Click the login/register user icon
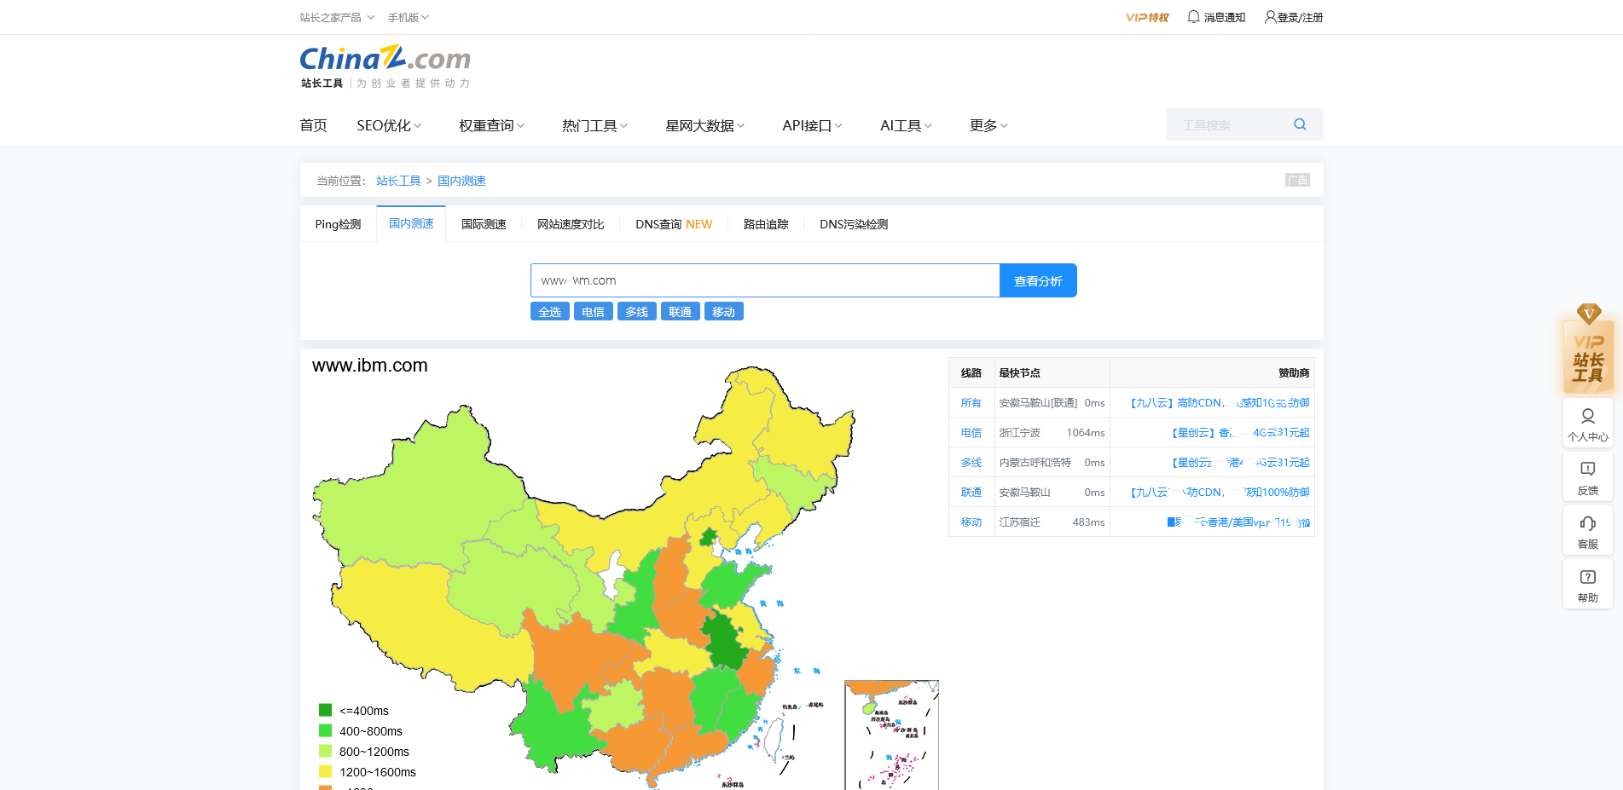 tap(1270, 17)
